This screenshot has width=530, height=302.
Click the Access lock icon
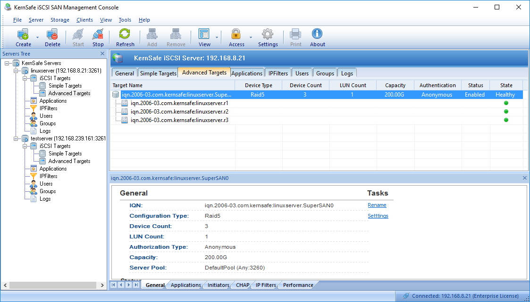[236, 34]
